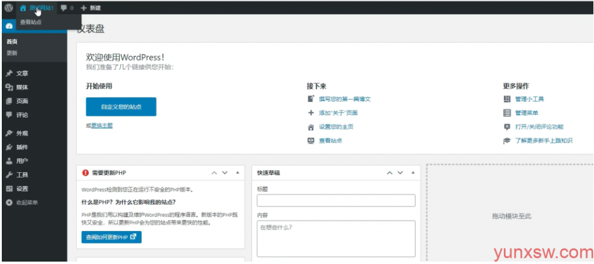Click the 更换主题 link
594x264 pixels.
click(102, 125)
